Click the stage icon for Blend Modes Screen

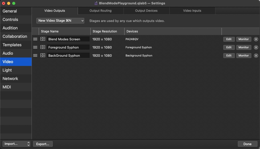pyautogui.click(x=43, y=39)
